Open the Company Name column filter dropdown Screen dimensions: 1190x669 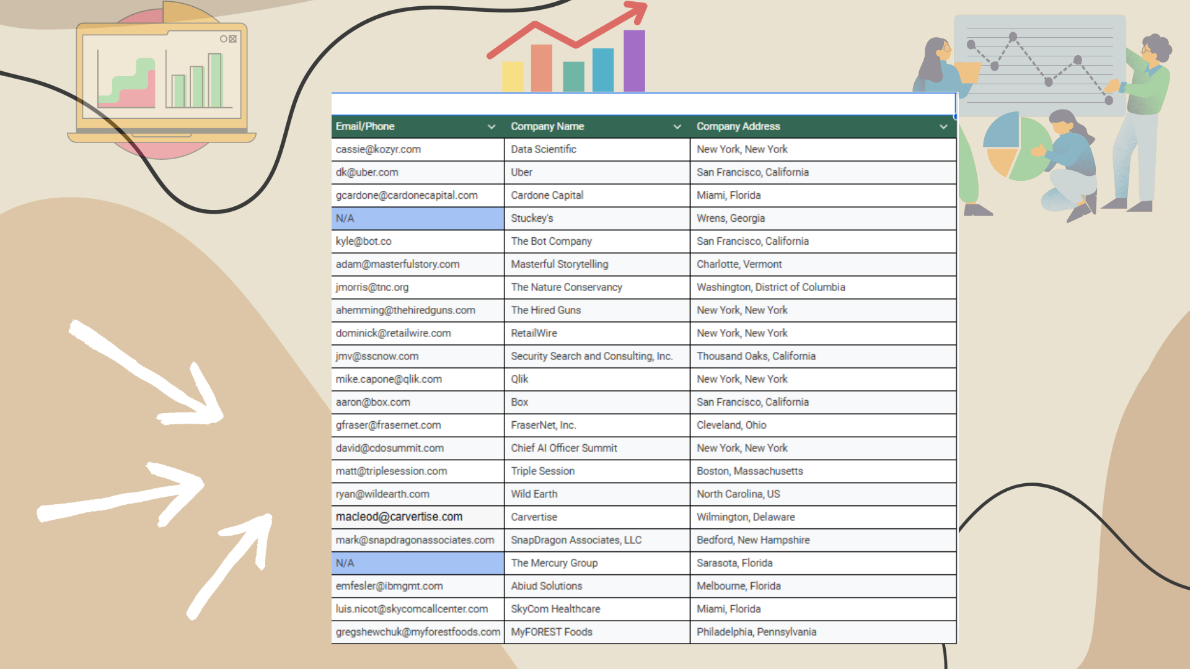(677, 126)
